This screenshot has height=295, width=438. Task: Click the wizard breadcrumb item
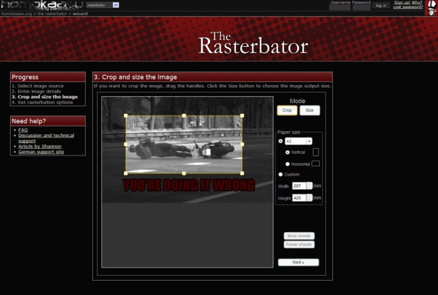(80, 13)
